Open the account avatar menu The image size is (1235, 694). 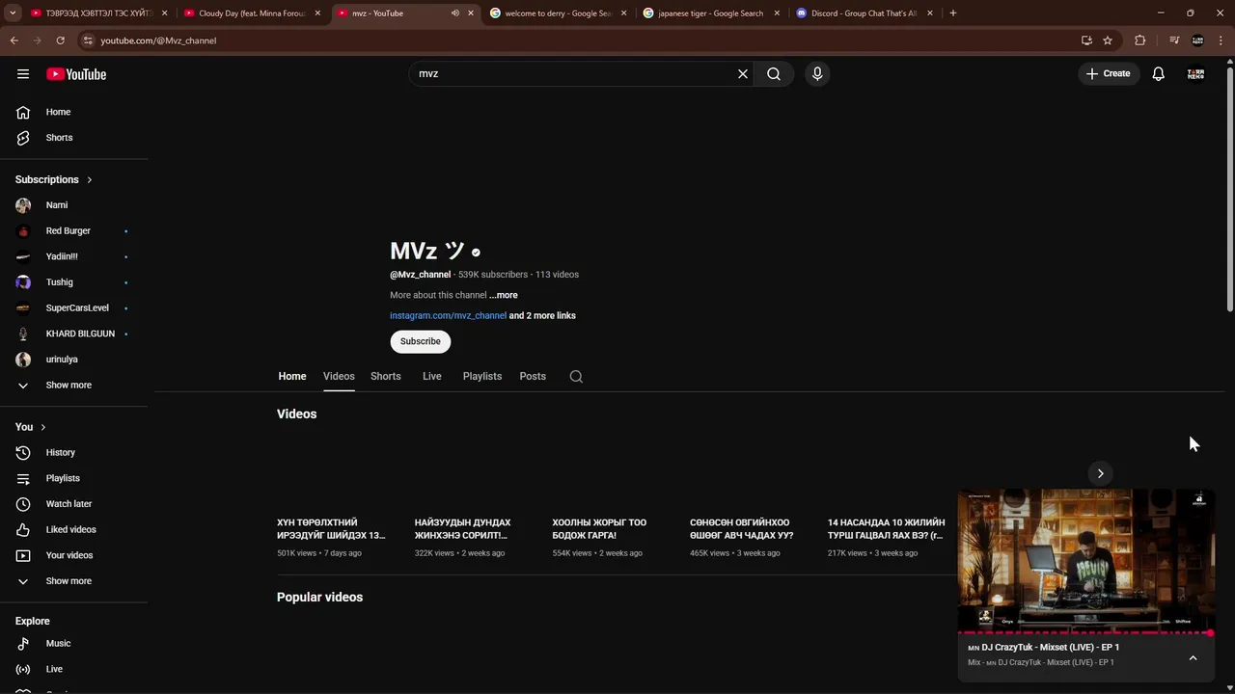tap(1195, 74)
